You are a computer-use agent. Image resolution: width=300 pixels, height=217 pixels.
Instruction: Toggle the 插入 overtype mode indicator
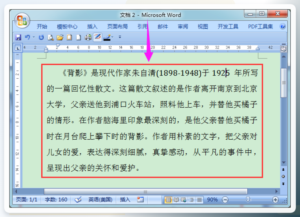click(125, 200)
